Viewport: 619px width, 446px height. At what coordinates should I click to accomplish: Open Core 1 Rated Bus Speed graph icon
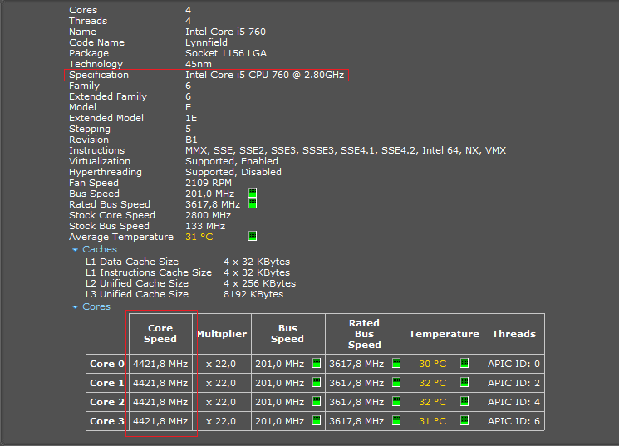(x=396, y=382)
